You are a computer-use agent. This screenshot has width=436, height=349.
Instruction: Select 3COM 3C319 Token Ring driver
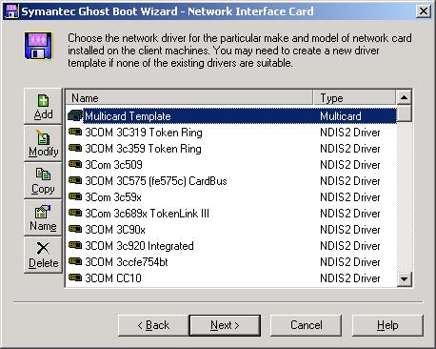(231, 132)
